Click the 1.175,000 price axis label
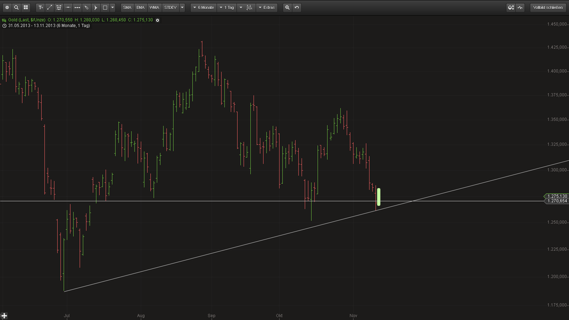 pos(557,305)
